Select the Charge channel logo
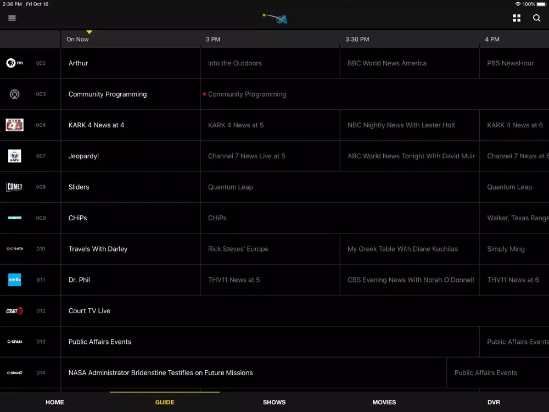This screenshot has height=412, width=549. (15, 218)
